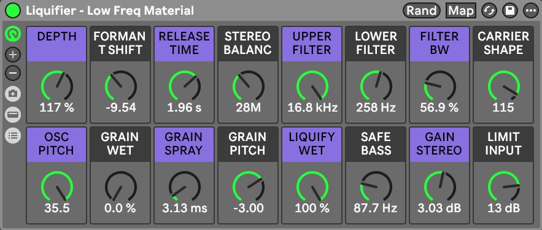The width and height of the screenshot is (542, 230).
Task: Click the STEREO BALANC knob
Action: click(248, 86)
